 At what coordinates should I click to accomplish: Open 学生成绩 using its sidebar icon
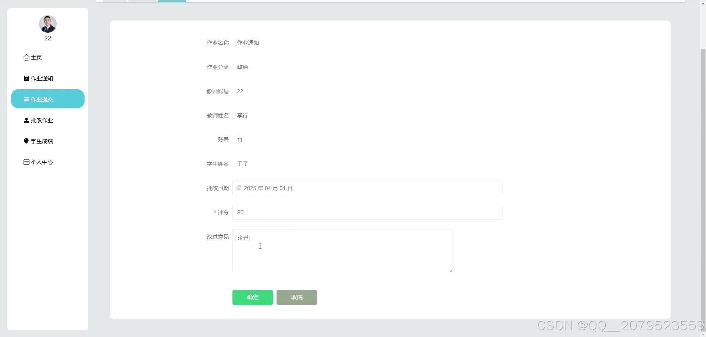pos(26,141)
